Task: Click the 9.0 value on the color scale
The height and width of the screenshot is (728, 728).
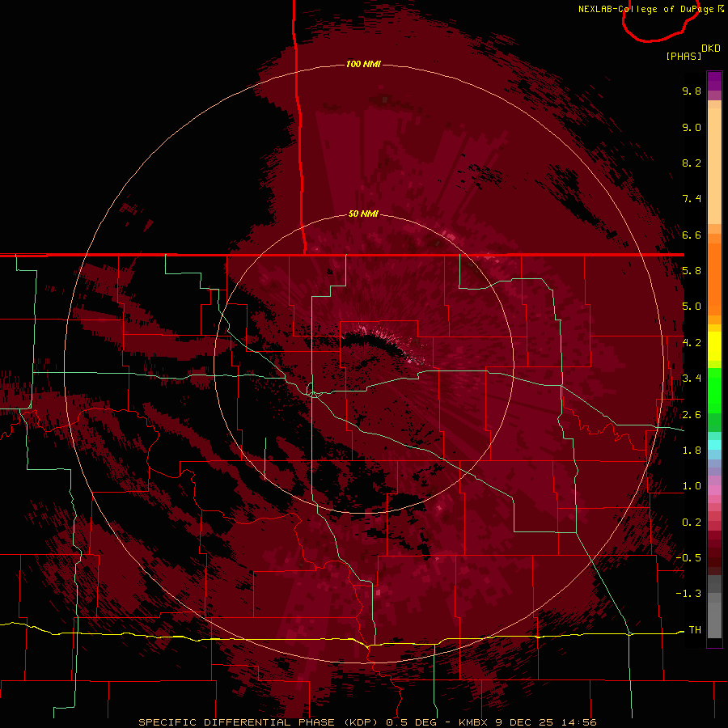Action: click(692, 127)
